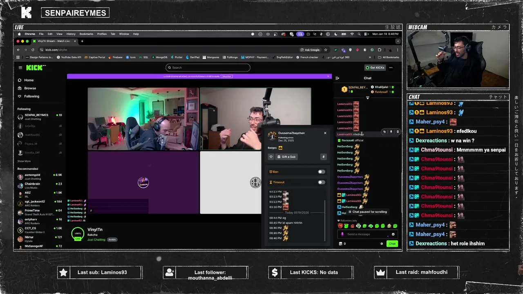This screenshot has height=294, width=523.
Task: Open the emoji picker in the message box
Action: 393,234
